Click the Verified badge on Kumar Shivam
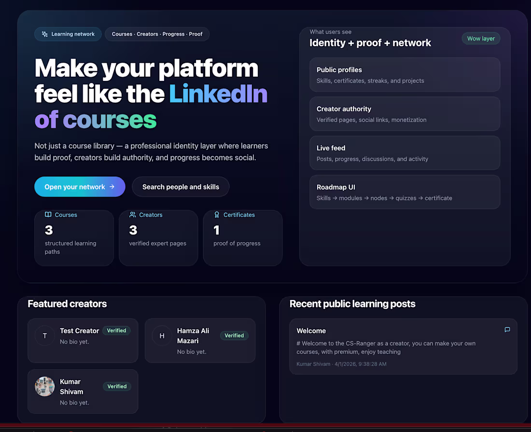This screenshot has height=432, width=531. (117, 386)
